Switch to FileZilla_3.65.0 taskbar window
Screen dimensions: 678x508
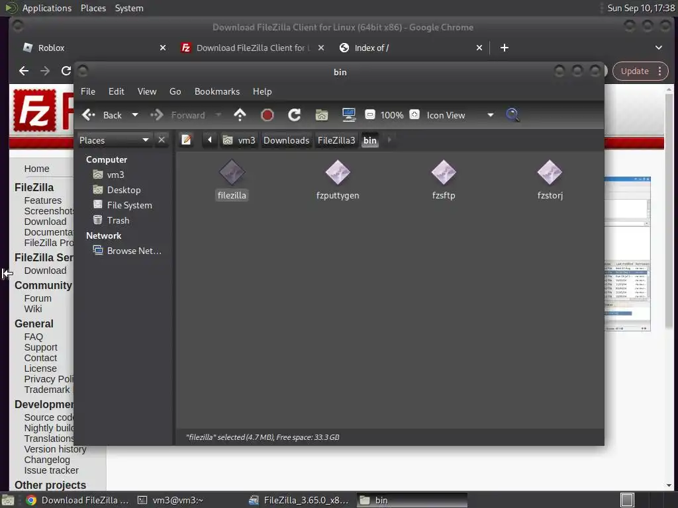299,500
